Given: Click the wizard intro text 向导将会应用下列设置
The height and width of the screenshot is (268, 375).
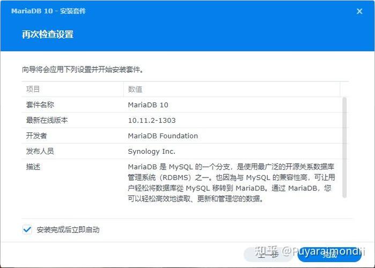Looking at the screenshot, I should click(x=83, y=70).
